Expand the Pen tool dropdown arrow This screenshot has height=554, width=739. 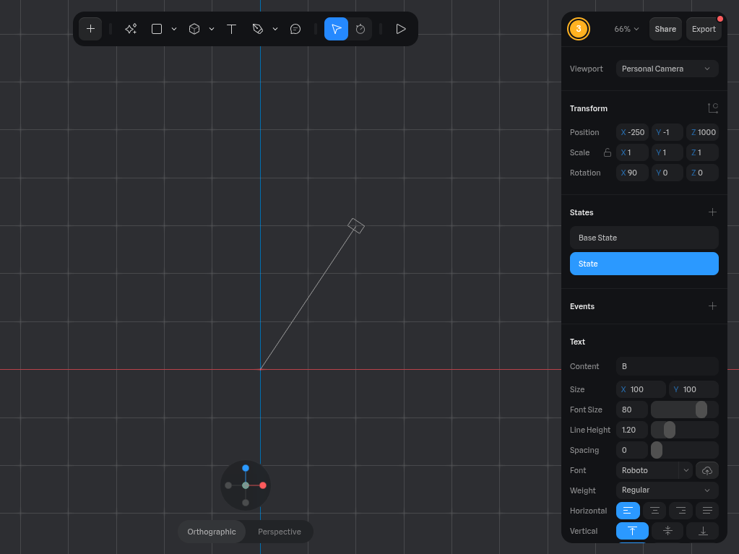pyautogui.click(x=275, y=29)
